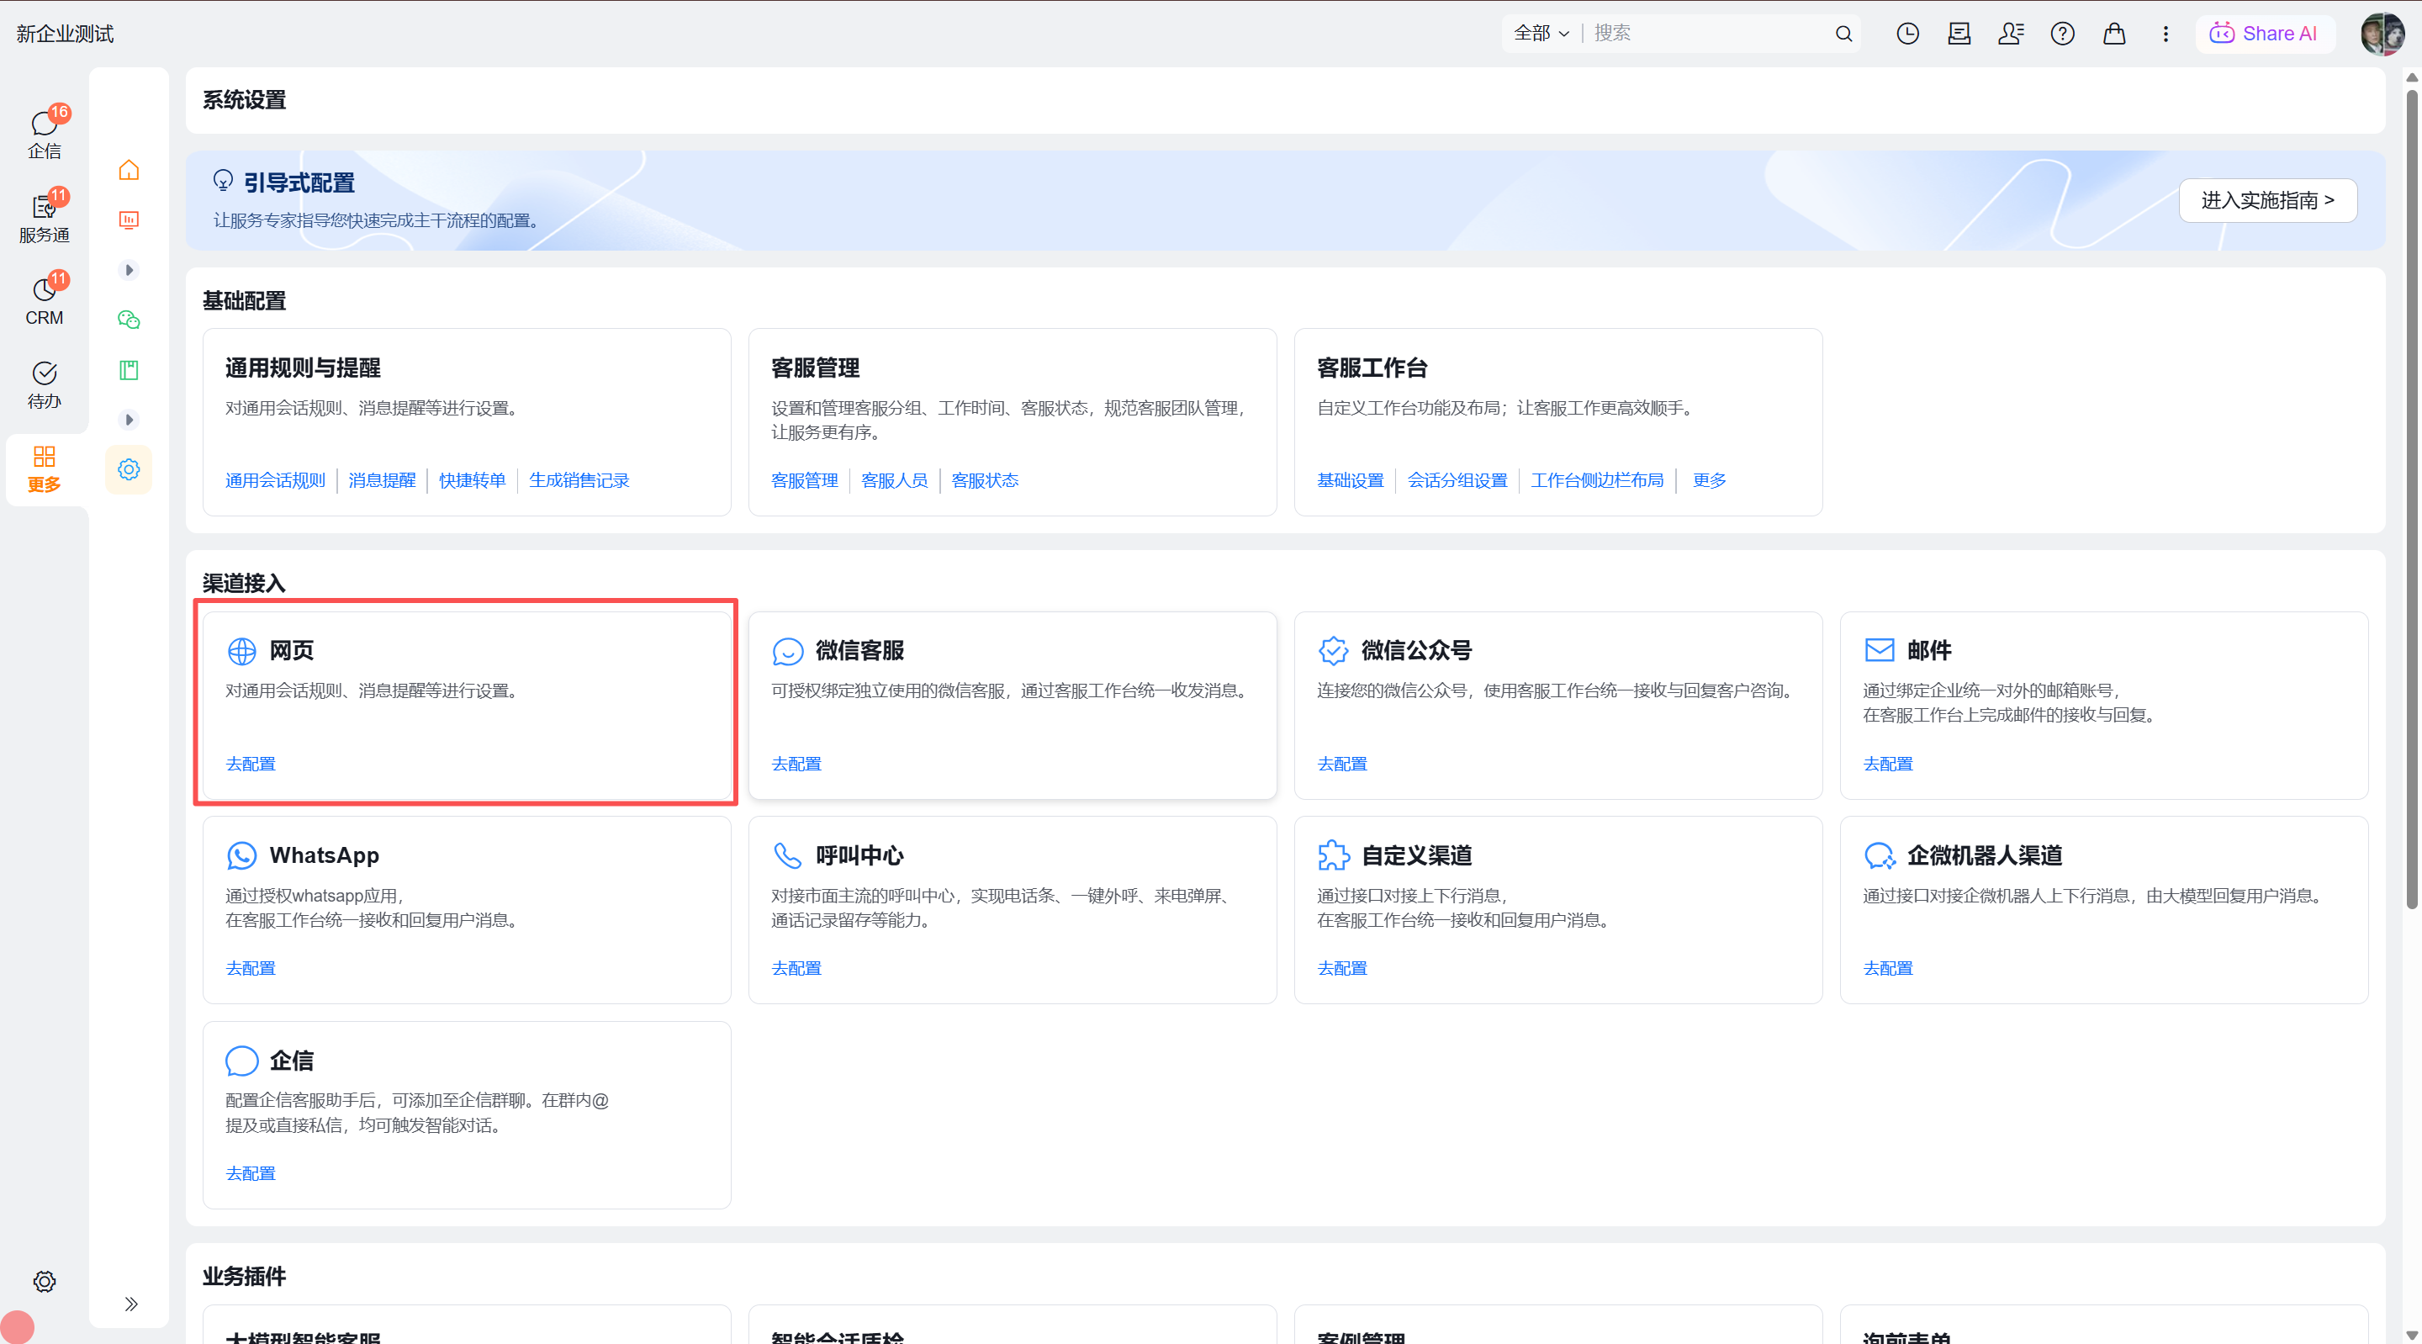Click the 搜索 search input field
2422x1344 pixels.
click(x=1711, y=34)
